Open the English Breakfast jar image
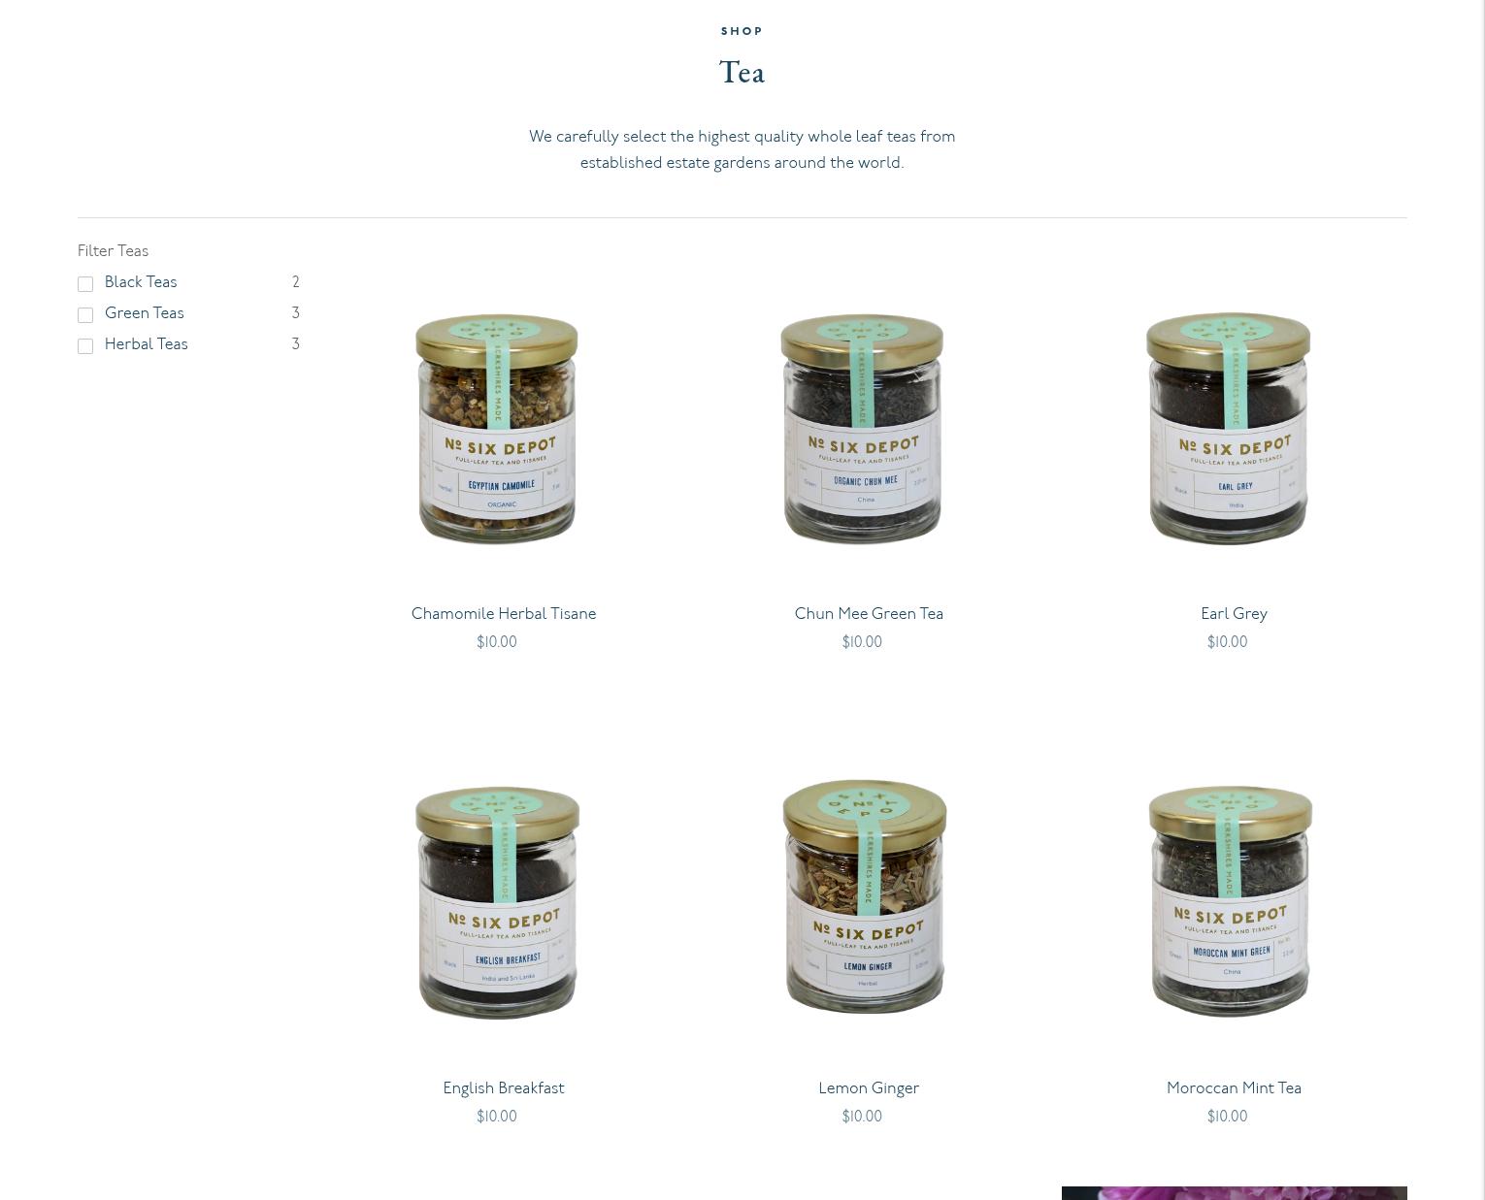 (497, 902)
